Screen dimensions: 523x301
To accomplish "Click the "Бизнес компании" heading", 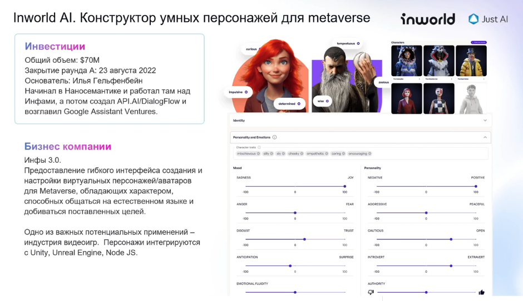I will point(68,147).
